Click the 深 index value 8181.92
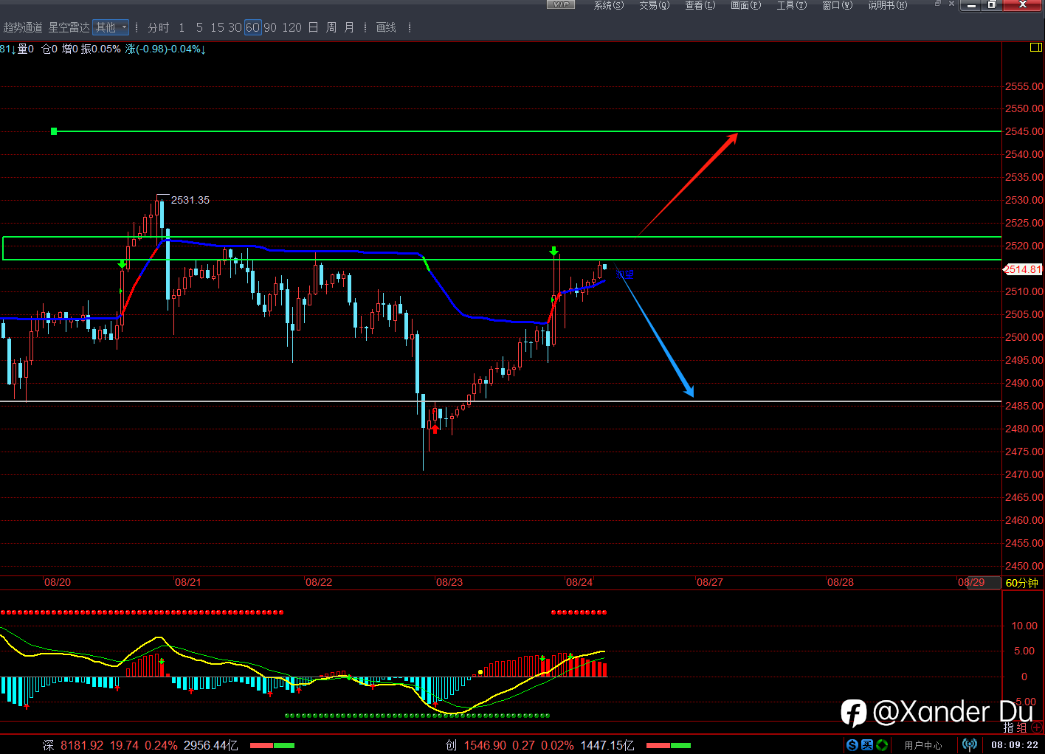The height and width of the screenshot is (754, 1045). tap(82, 745)
